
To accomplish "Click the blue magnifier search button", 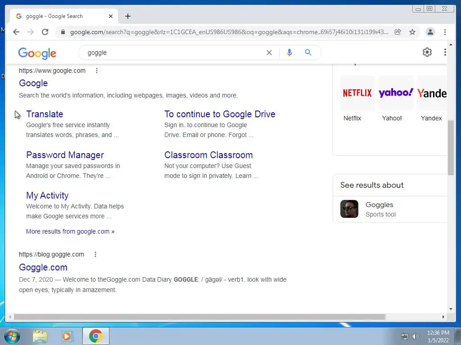I will pos(308,53).
